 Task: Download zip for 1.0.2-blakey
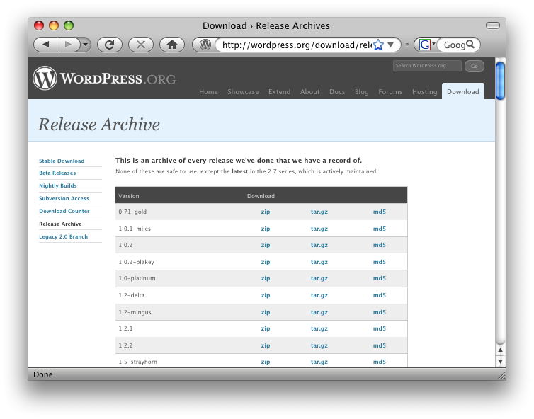click(x=266, y=262)
